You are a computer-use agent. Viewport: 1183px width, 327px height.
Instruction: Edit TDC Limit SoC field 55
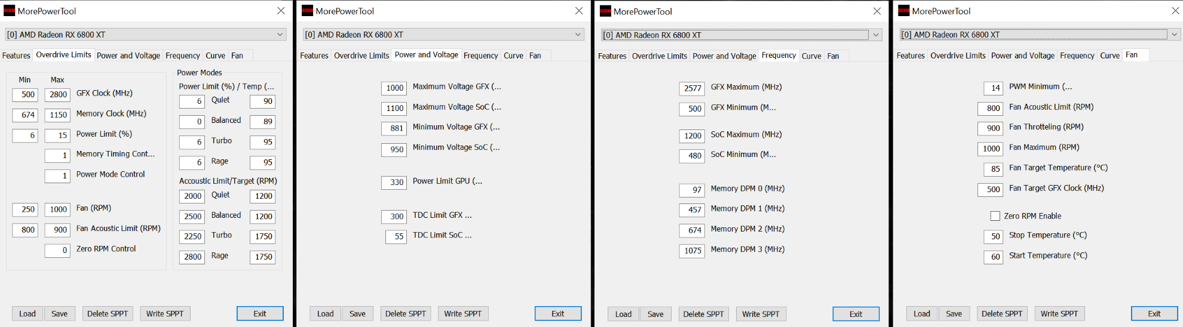[396, 237]
